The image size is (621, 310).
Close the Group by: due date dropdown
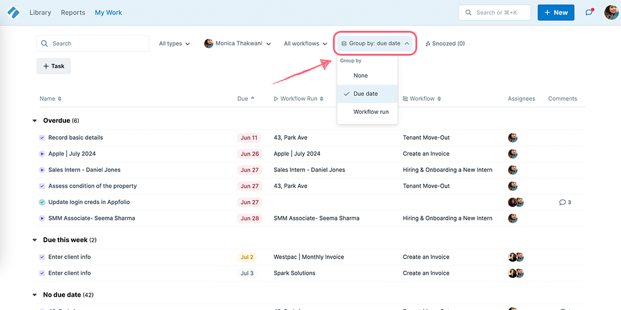click(x=375, y=44)
